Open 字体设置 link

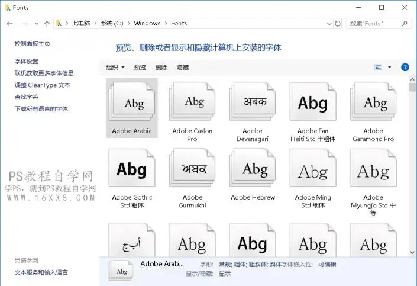27,62
